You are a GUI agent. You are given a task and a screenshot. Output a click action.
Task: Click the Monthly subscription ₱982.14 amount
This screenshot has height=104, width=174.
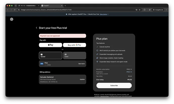[129, 69]
